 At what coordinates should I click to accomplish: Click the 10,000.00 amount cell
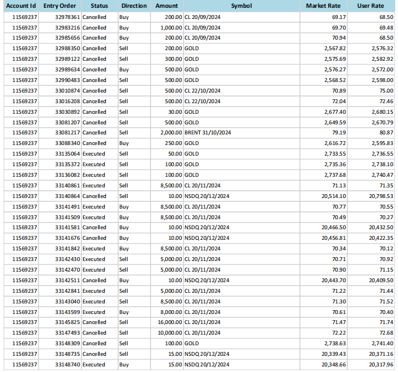click(x=169, y=333)
